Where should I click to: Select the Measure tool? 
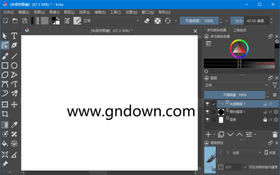tap(14, 154)
